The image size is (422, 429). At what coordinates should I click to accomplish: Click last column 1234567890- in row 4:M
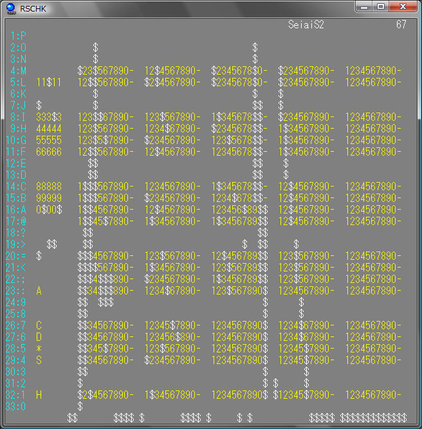373,71
